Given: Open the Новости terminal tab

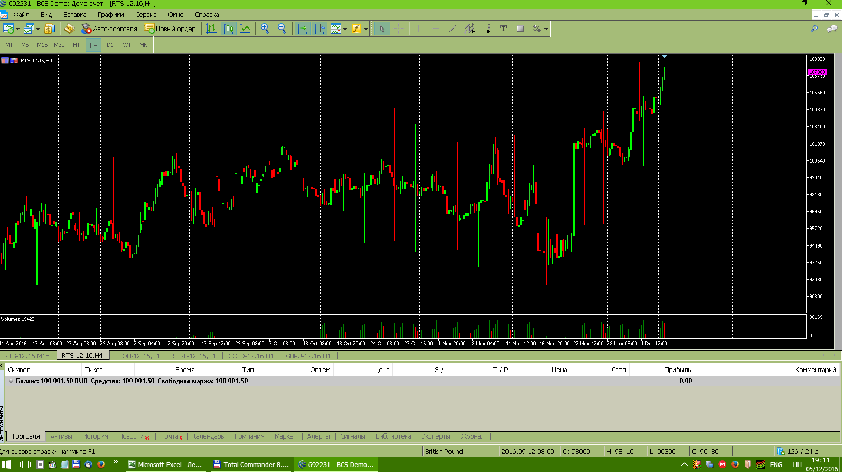Looking at the screenshot, I should pos(133,436).
